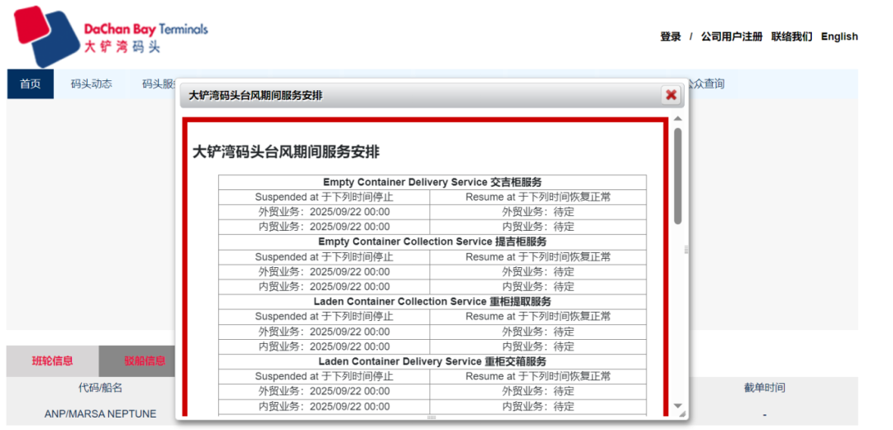Screen dimensions: 893x430
Task: Open the 公众查询 menu item
Action: tap(705, 84)
